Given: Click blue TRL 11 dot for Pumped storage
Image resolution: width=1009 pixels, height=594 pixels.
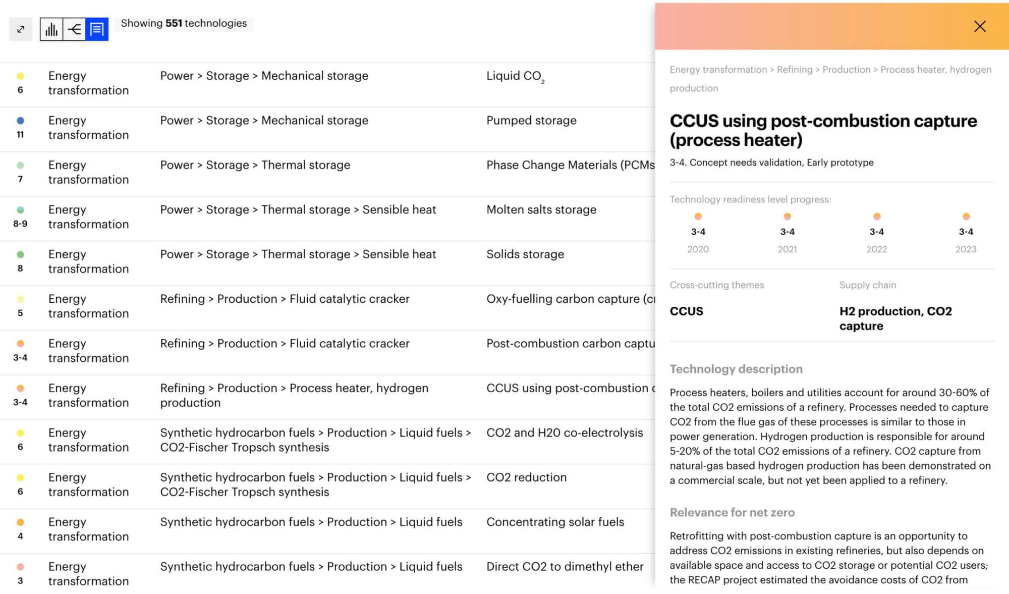Looking at the screenshot, I should tap(20, 121).
